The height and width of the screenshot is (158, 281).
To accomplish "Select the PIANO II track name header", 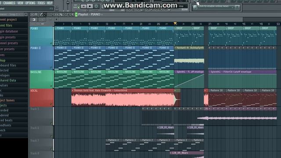I will [41, 57].
